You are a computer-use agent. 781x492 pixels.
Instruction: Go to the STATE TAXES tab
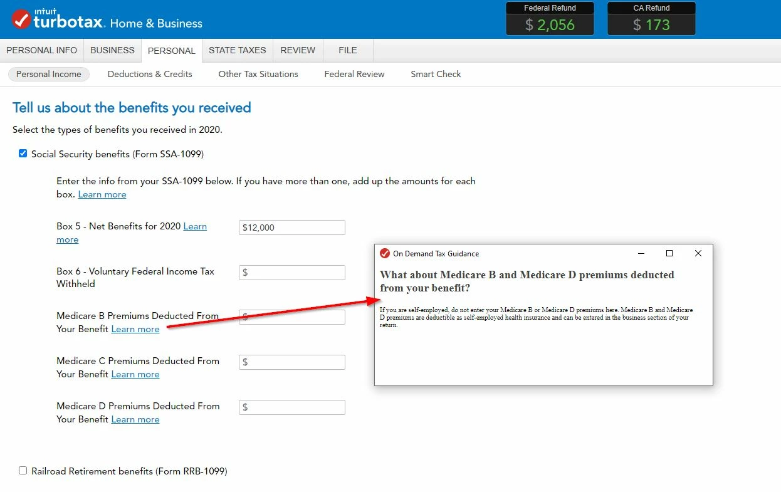(x=238, y=51)
